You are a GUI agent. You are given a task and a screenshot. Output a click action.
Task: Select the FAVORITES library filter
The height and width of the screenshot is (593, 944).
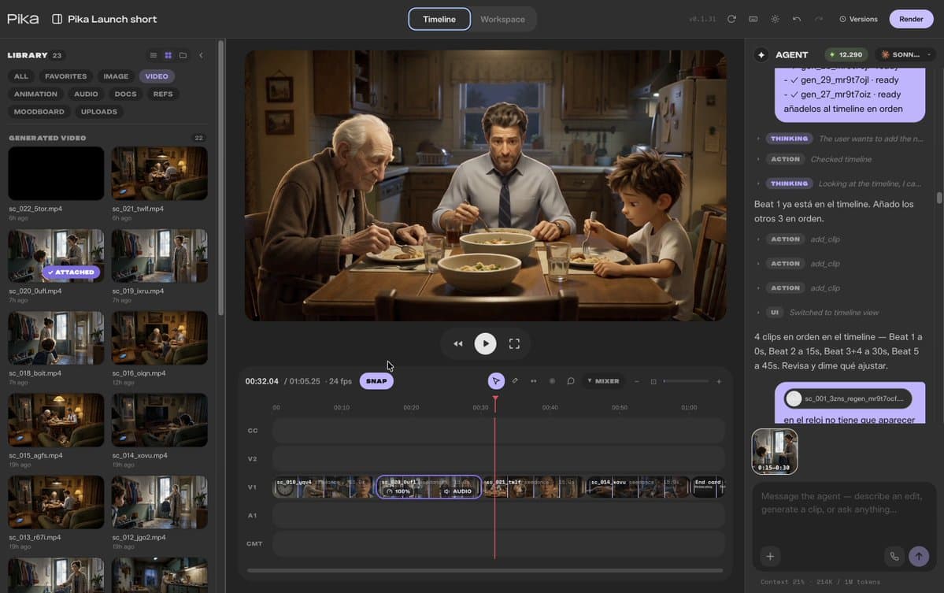coord(65,76)
